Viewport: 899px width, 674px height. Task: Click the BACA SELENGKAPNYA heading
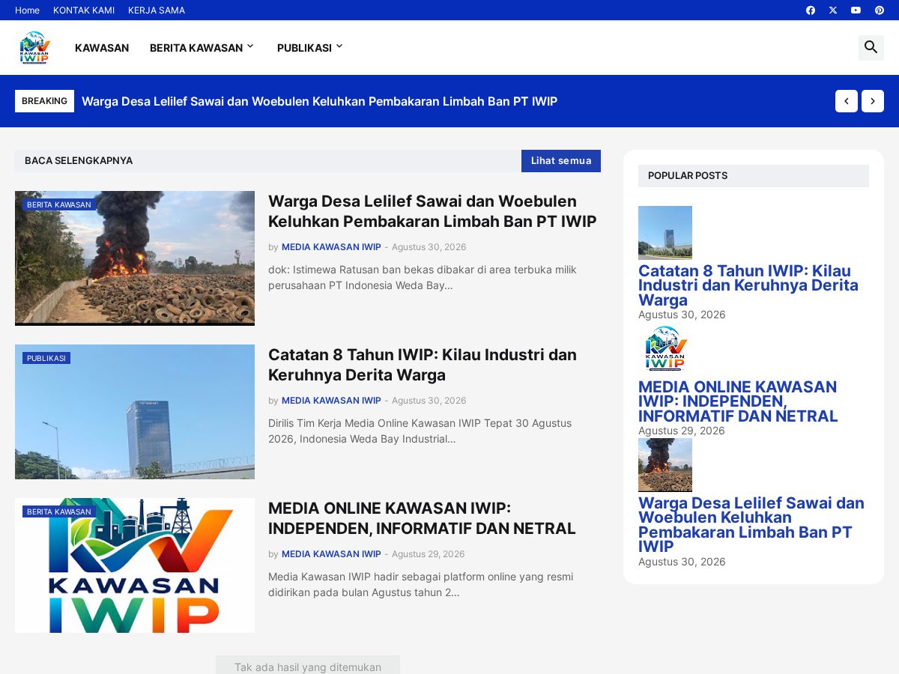[79, 161]
